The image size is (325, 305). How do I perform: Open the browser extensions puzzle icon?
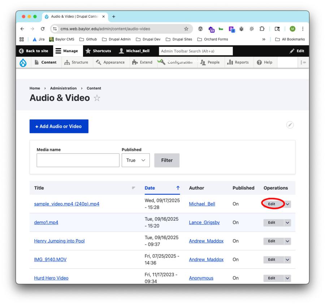[x=262, y=29]
